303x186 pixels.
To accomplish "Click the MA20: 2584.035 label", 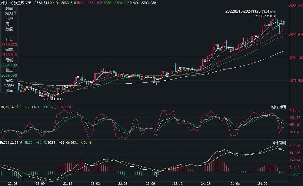I will (90, 3).
